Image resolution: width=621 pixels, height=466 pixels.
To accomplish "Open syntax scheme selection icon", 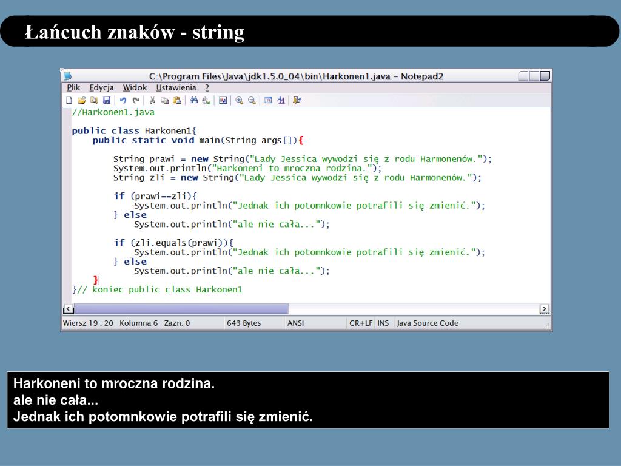I will 268,100.
